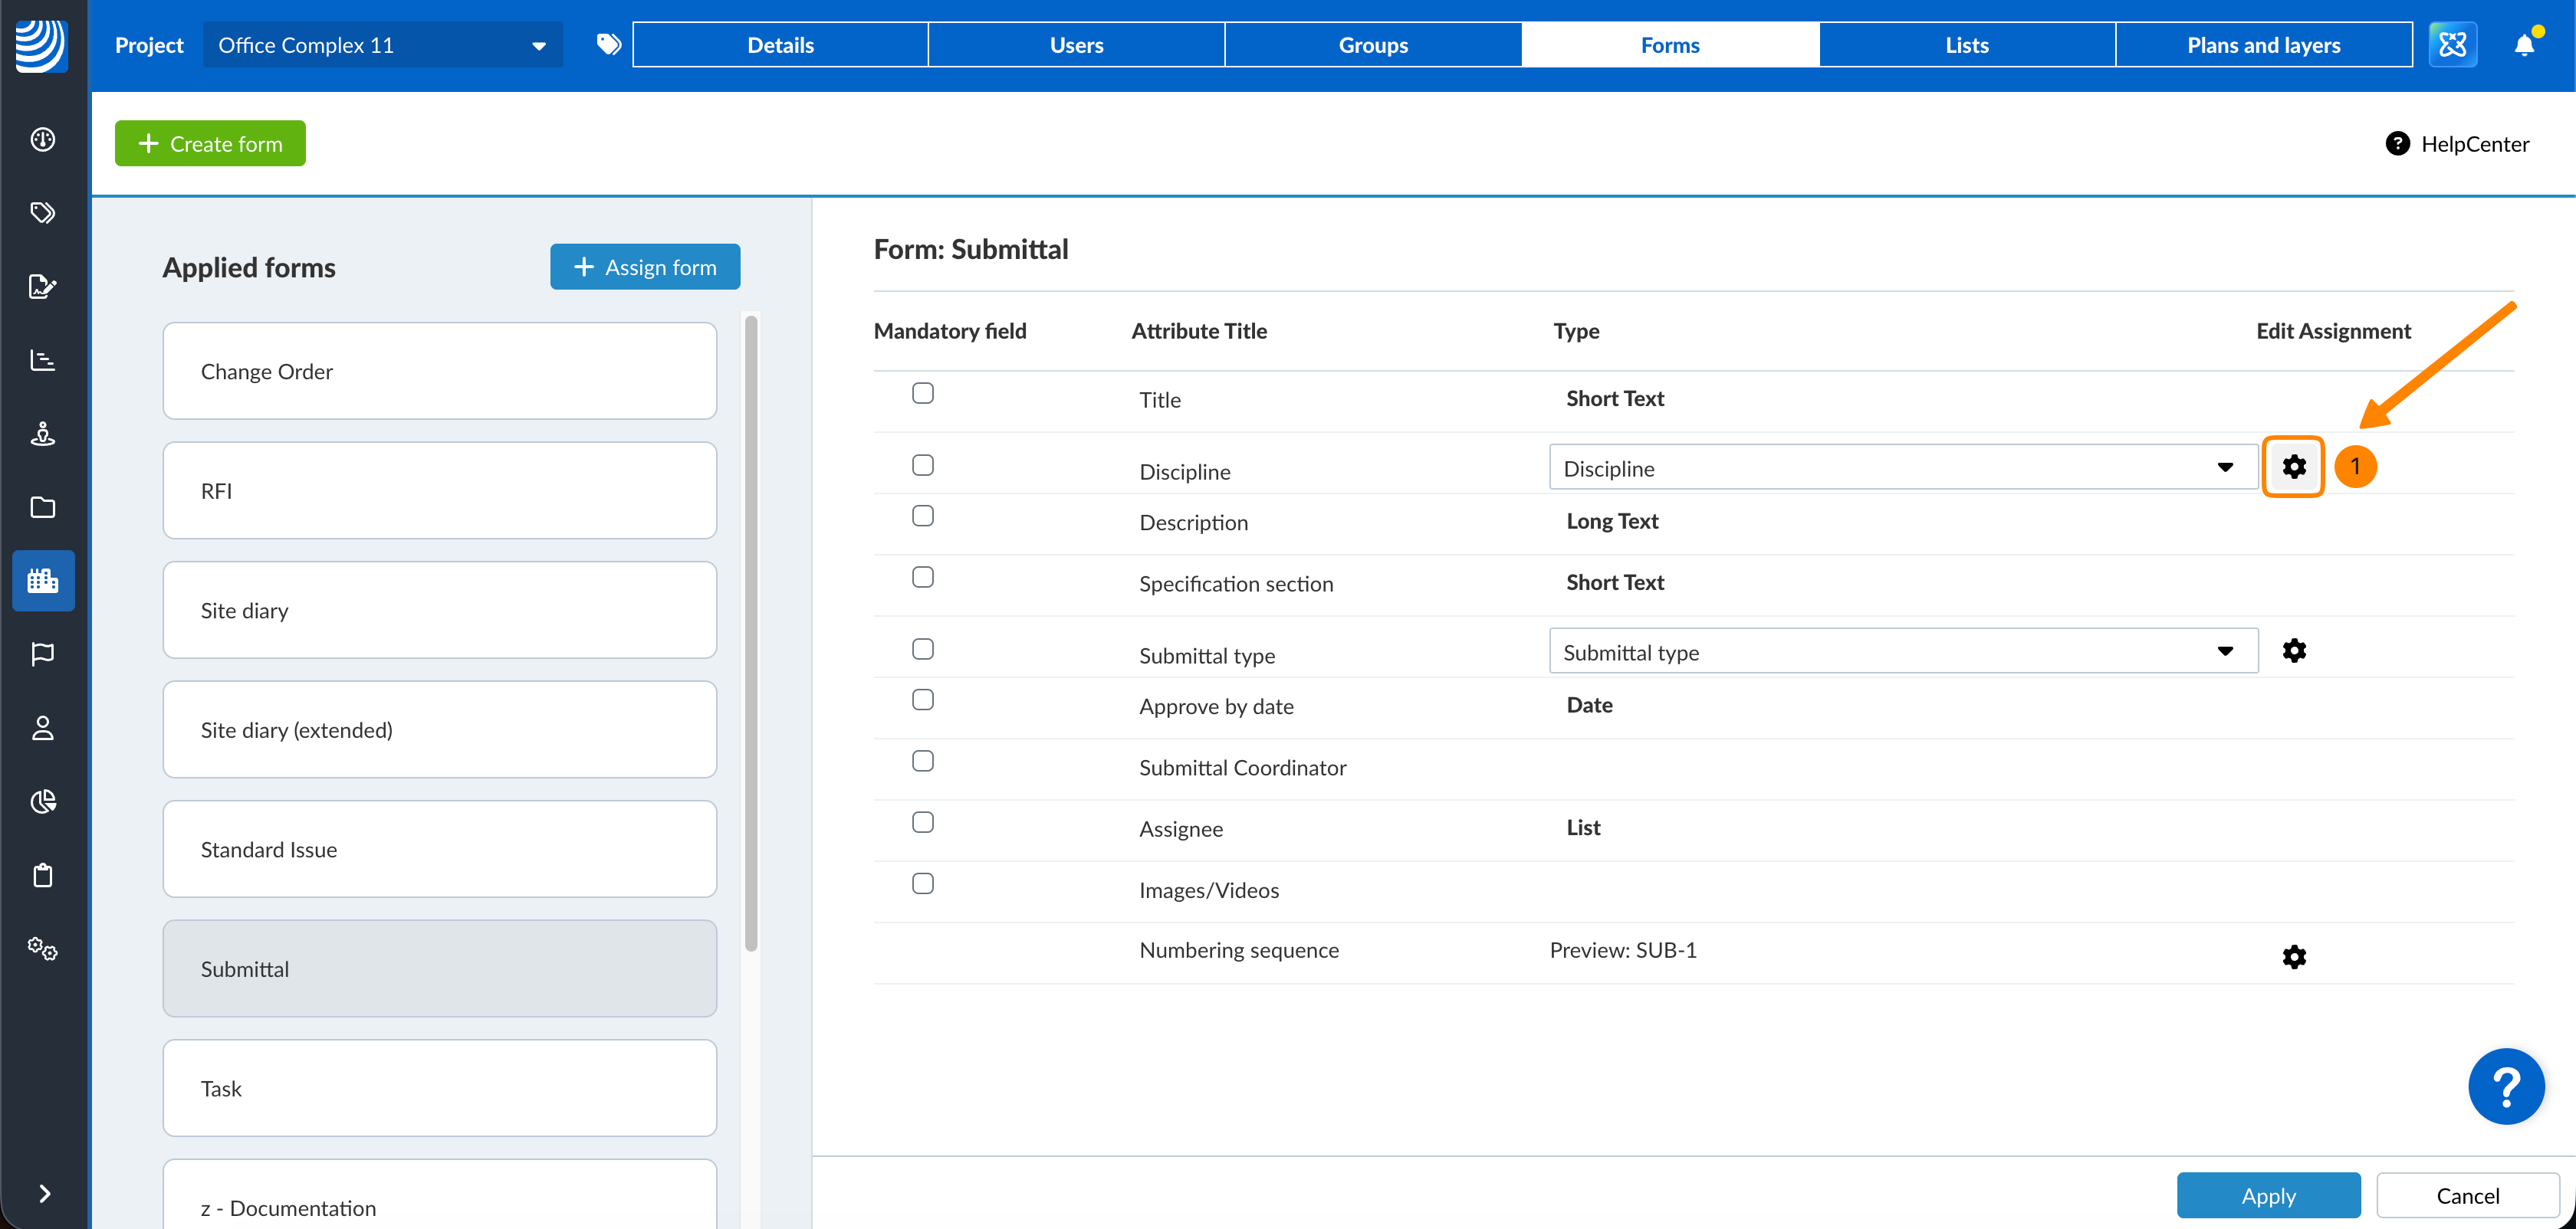
Task: Expand the Discipline type dropdown
Action: tap(1902, 467)
